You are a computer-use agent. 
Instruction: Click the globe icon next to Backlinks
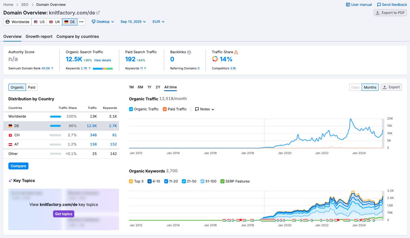click(189, 52)
